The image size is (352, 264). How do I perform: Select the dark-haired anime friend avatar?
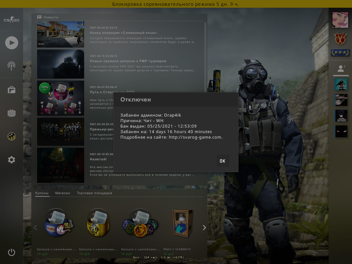(x=341, y=116)
